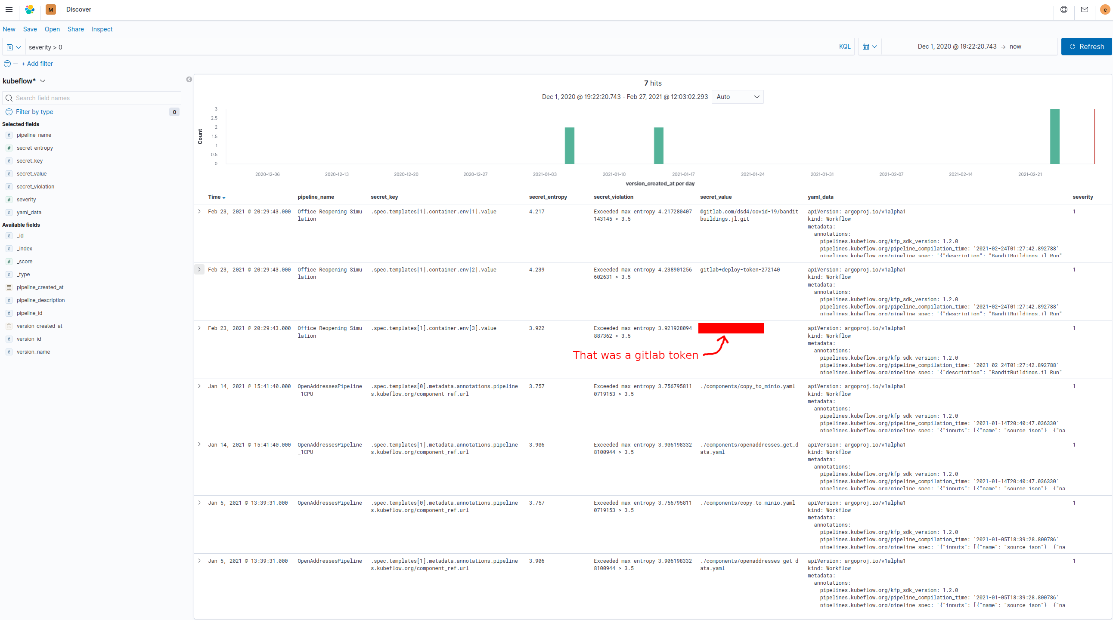Open the calendar quick date menu
Image resolution: width=1113 pixels, height=620 pixels.
point(869,46)
